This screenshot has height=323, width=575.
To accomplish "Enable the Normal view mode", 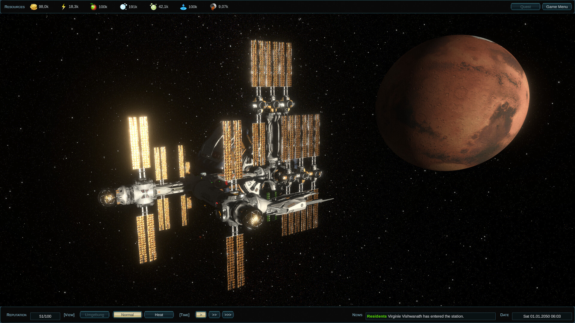I will point(127,315).
